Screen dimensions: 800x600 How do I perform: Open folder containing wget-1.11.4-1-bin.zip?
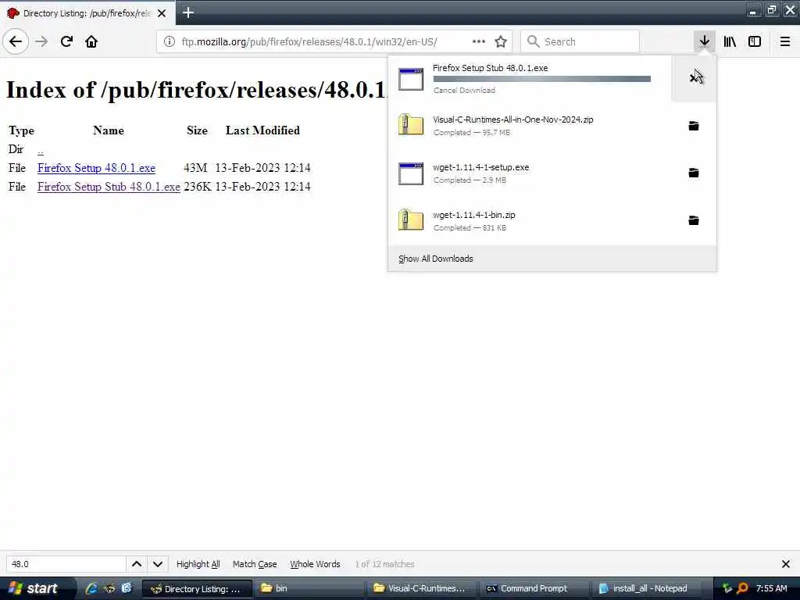coord(694,220)
